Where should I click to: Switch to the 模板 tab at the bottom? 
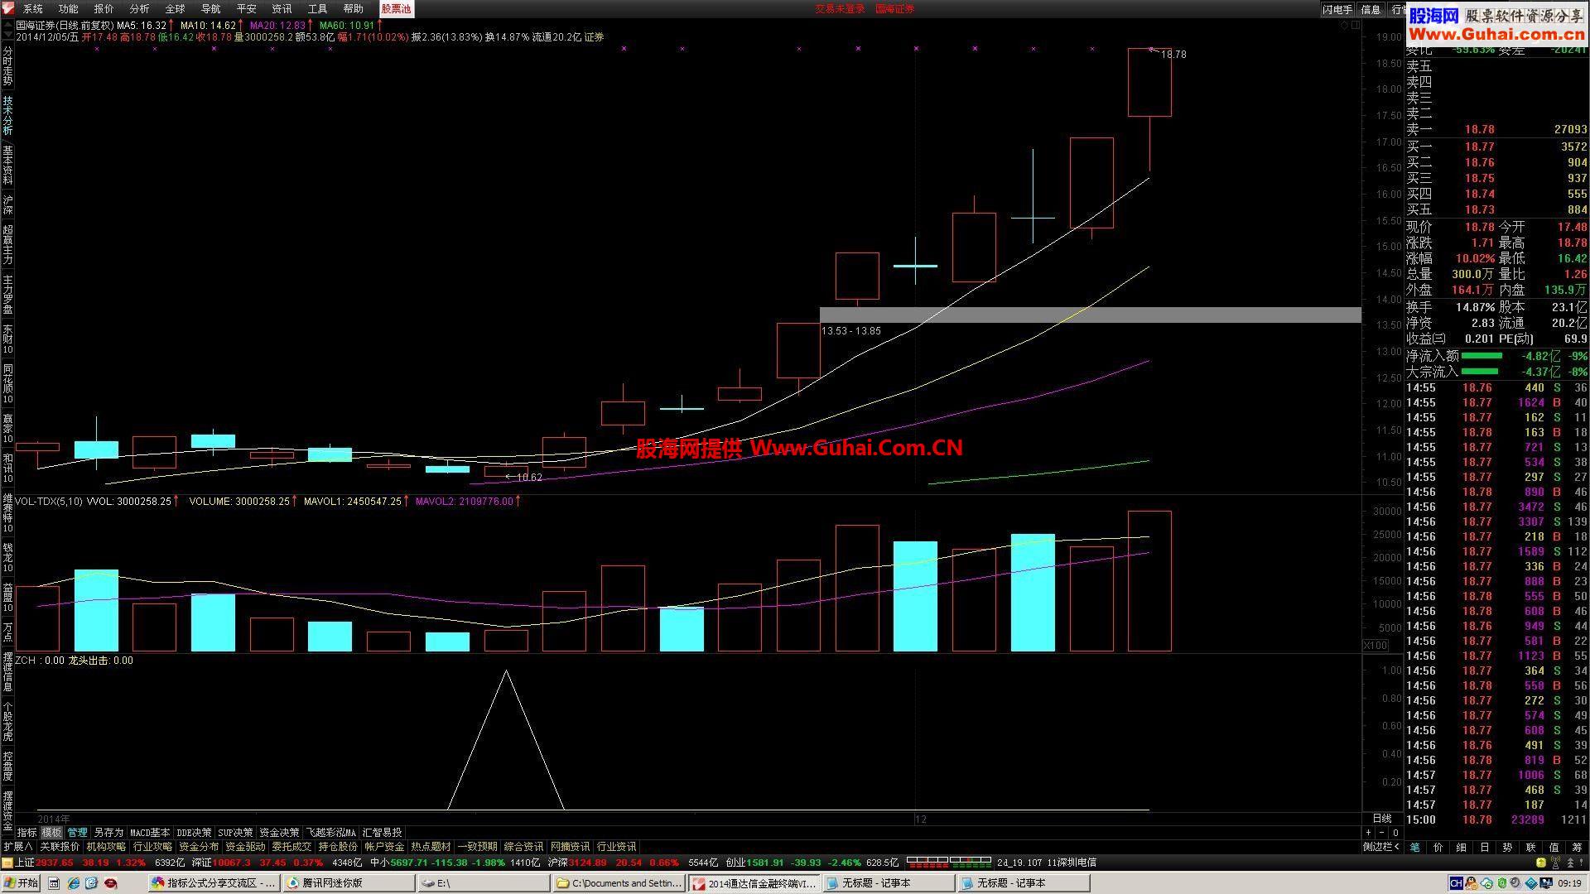[x=52, y=832]
